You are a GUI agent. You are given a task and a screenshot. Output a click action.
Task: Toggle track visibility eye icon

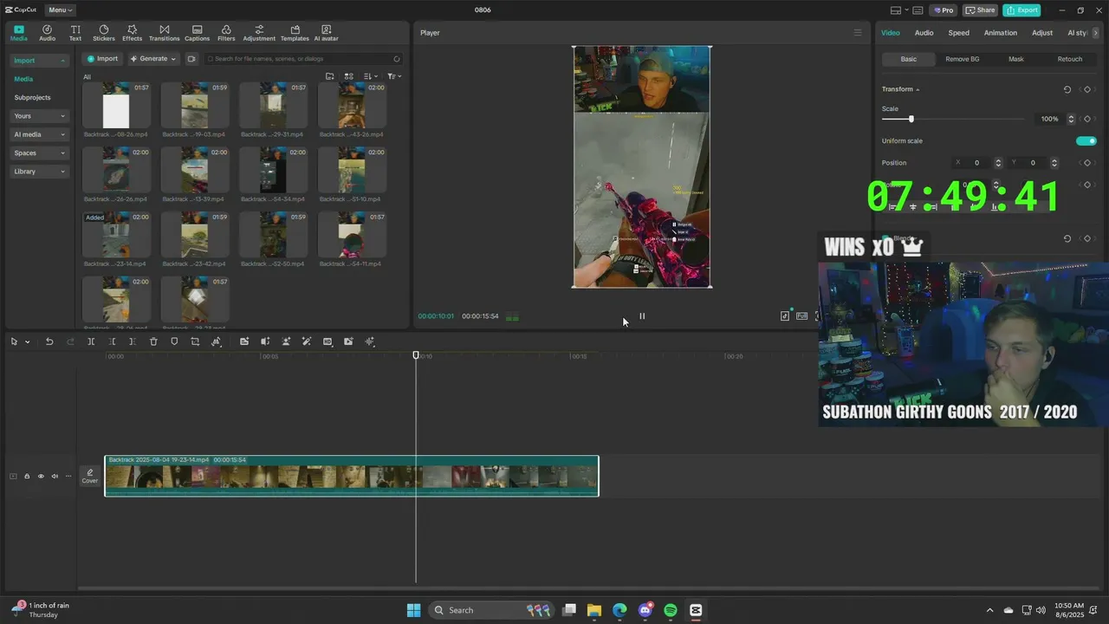point(40,476)
